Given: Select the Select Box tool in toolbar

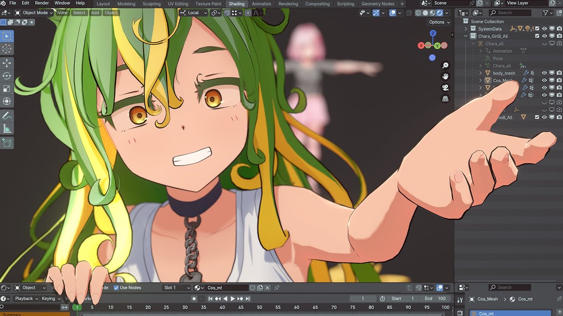Looking at the screenshot, I should click(7, 36).
